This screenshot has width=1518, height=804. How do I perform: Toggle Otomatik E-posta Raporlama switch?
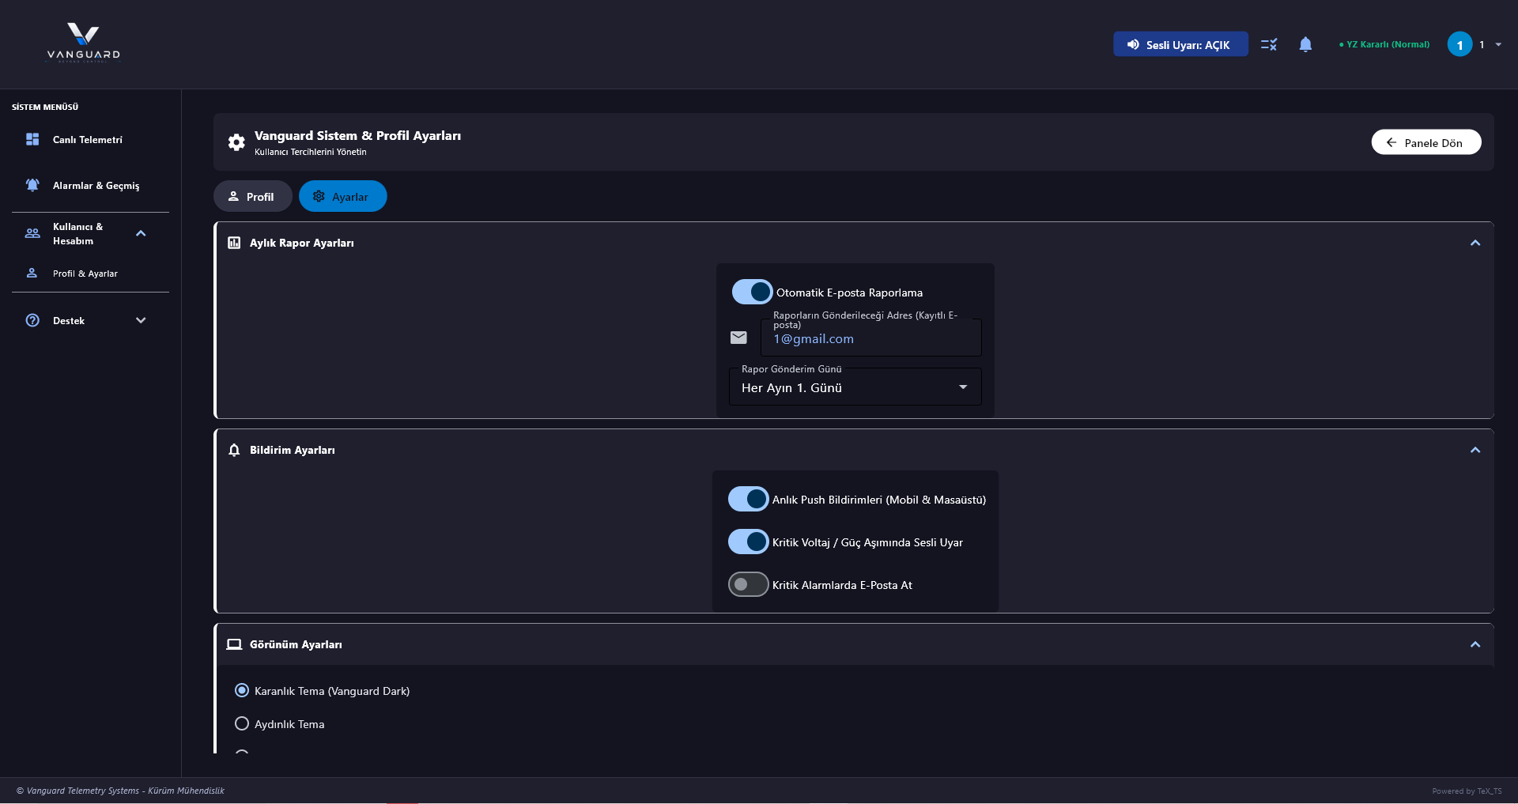(752, 292)
